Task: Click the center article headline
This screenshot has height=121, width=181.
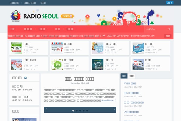Action: [79, 79]
